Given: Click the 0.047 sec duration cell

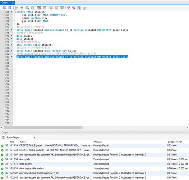Looking at the screenshot, I should tap(172, 177).
